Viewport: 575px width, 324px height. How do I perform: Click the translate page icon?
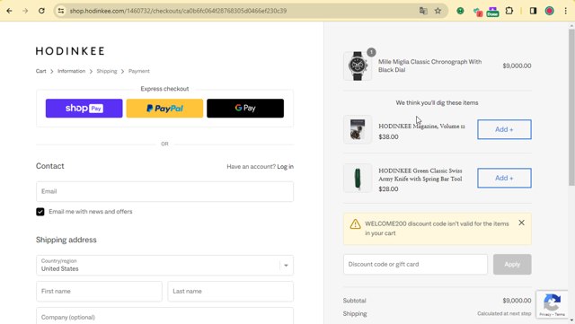pyautogui.click(x=423, y=11)
